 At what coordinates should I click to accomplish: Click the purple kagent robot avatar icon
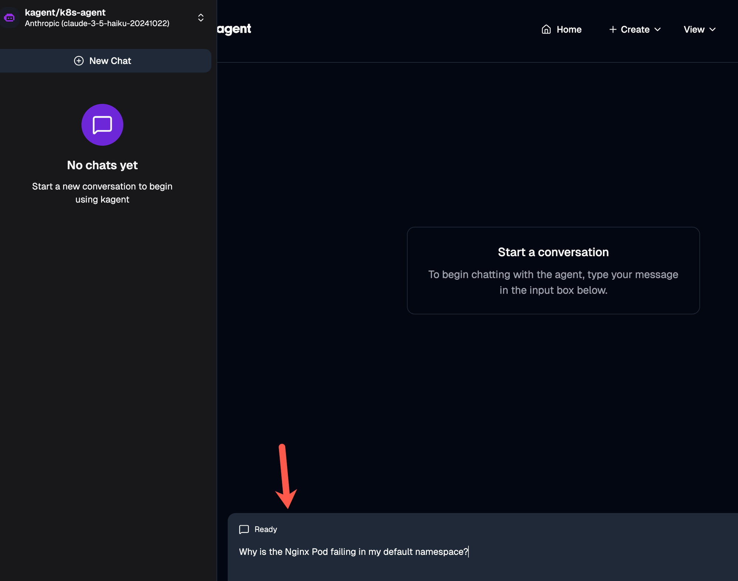coord(9,18)
